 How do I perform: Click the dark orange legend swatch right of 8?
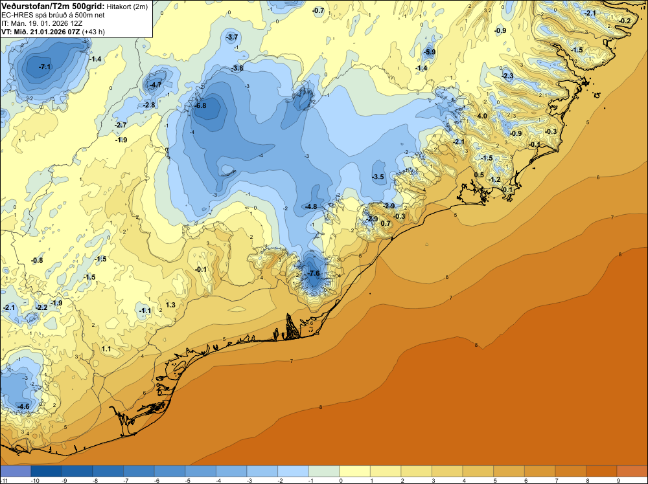[x=601, y=471]
